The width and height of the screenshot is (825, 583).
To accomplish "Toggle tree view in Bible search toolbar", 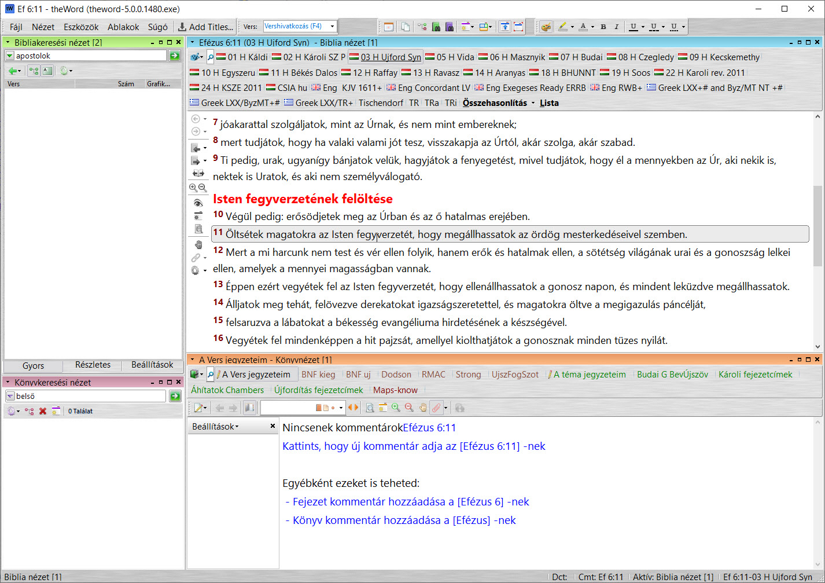I will tap(34, 71).
